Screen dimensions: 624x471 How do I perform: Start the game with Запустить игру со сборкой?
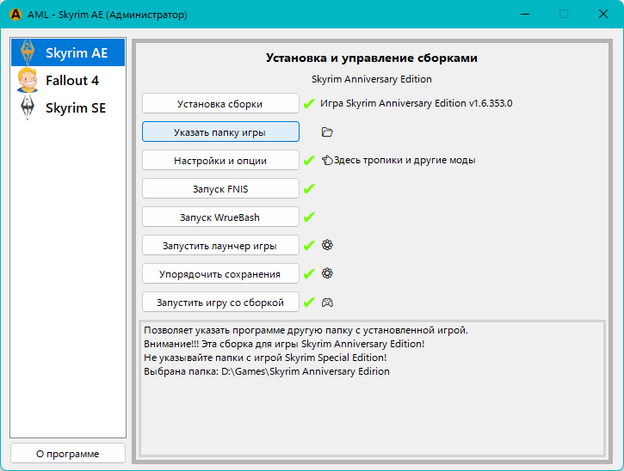coord(220,303)
